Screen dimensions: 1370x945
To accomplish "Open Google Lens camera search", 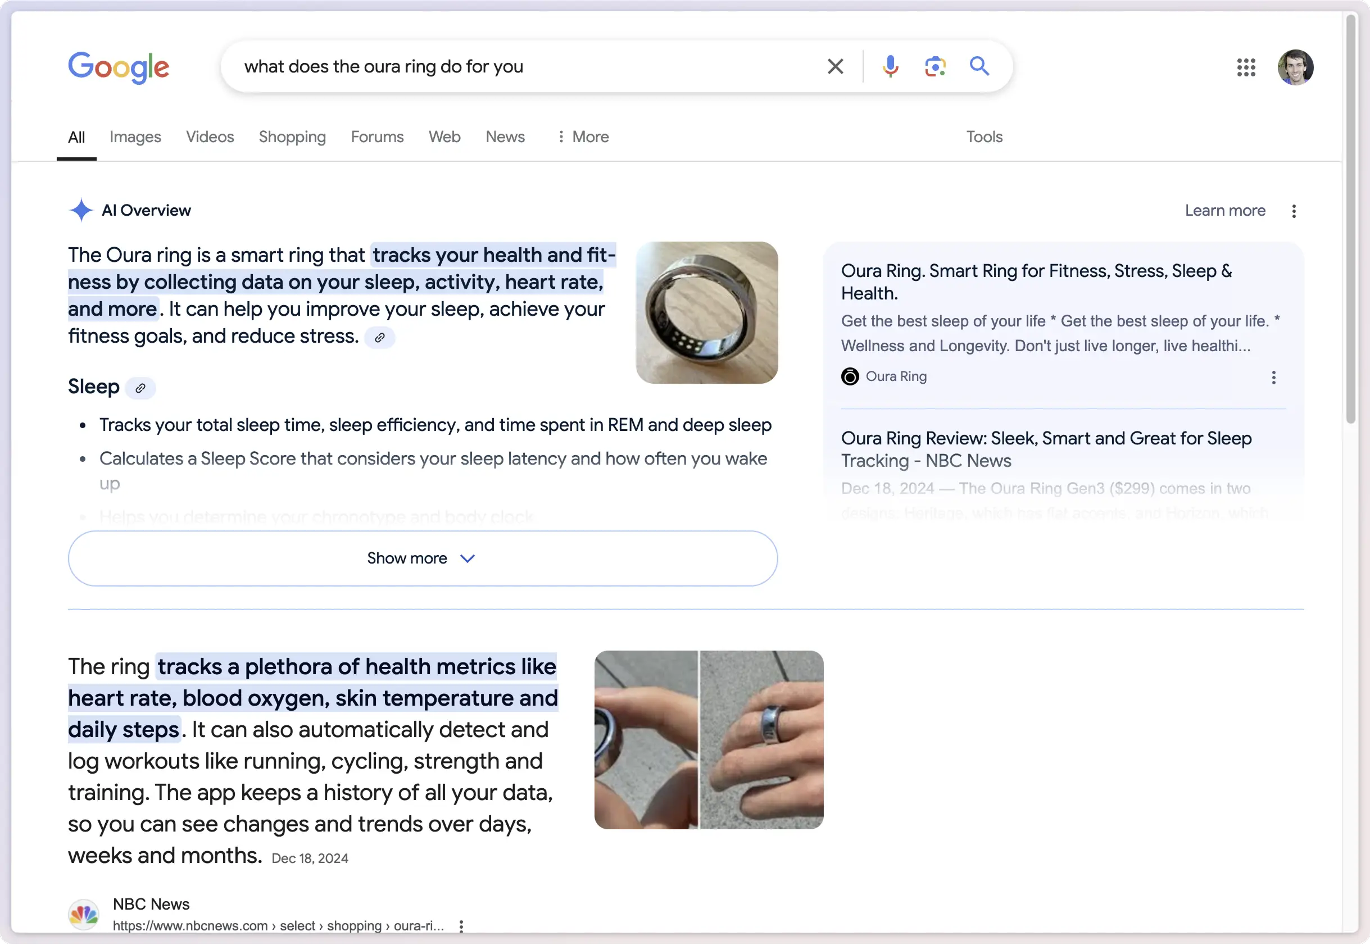I will tap(934, 66).
